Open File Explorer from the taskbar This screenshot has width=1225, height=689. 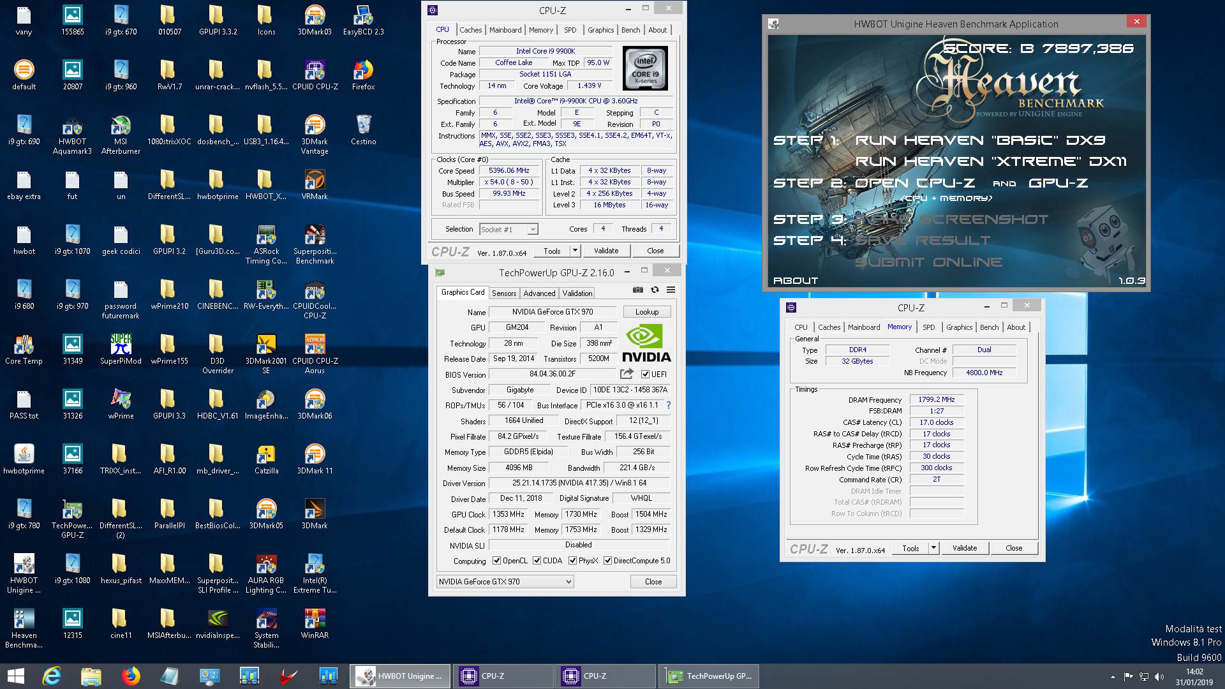coord(91,676)
